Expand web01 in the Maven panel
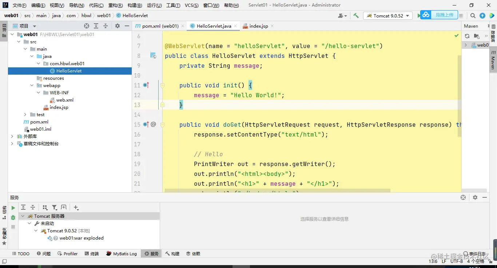Viewport: 497px width, 268px height. [466, 45]
